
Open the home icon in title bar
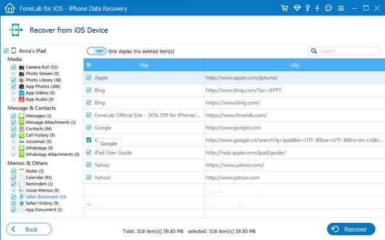click(x=9, y=8)
